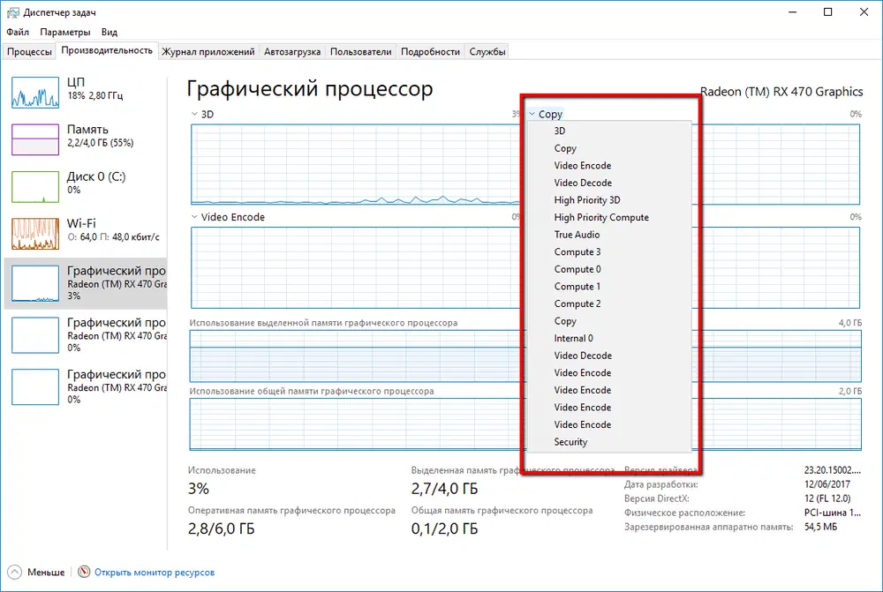The height and width of the screenshot is (592, 883).
Task: Click the Графический процессор heading
Action: [x=310, y=89]
